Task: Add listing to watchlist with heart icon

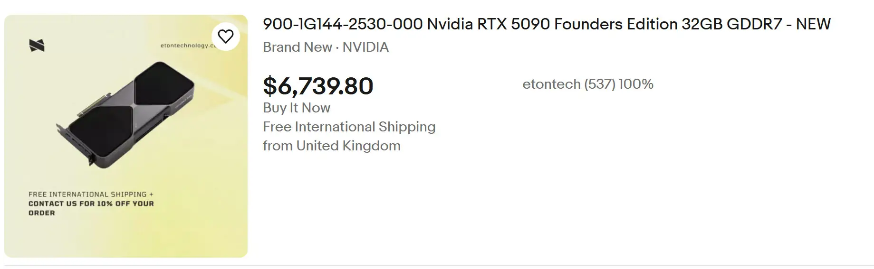Action: 226,37
